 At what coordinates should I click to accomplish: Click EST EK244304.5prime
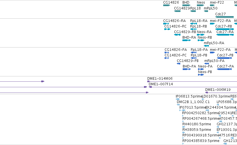click(x=207, y=110)
